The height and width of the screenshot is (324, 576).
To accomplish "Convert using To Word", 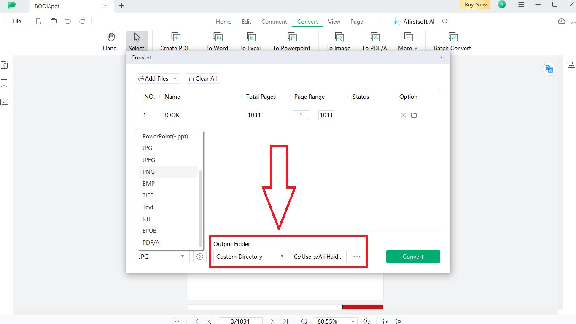I will click(x=217, y=42).
